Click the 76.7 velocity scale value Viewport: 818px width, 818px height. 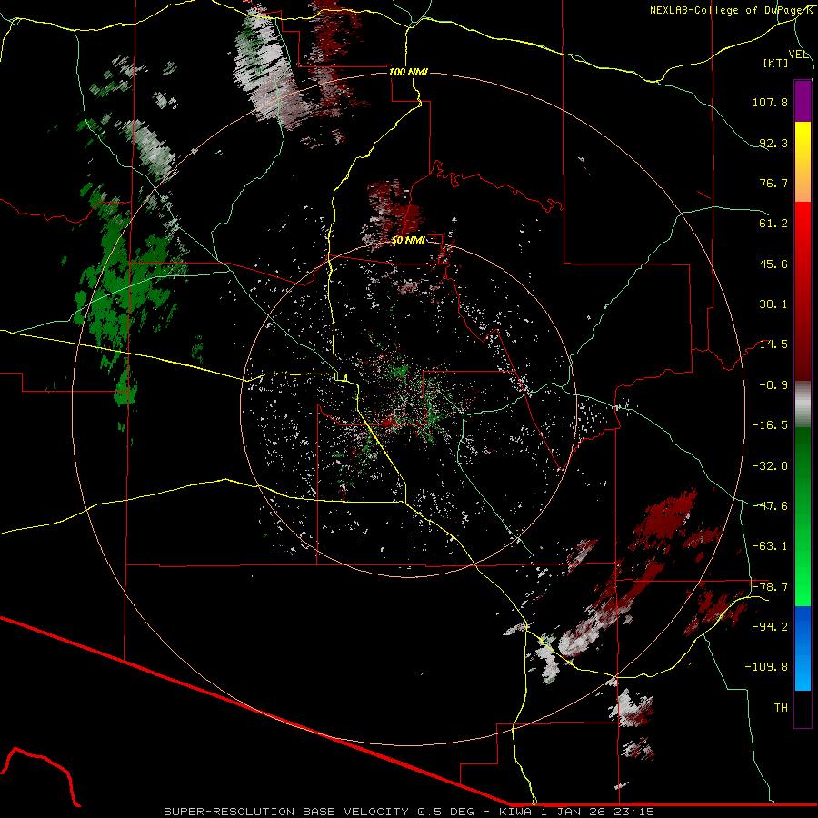point(773,183)
